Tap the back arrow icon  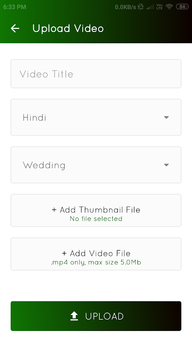(x=15, y=28)
